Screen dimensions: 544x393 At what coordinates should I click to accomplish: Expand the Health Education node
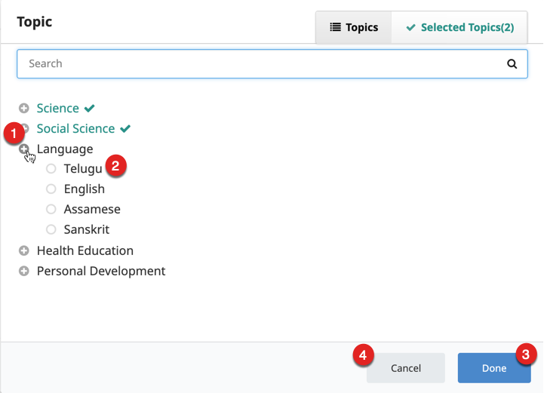tap(24, 250)
